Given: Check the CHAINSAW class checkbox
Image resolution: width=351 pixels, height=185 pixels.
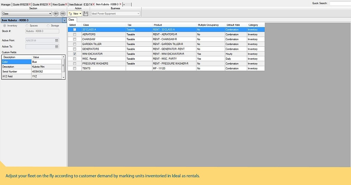Looking at the screenshot, I should (75, 39).
